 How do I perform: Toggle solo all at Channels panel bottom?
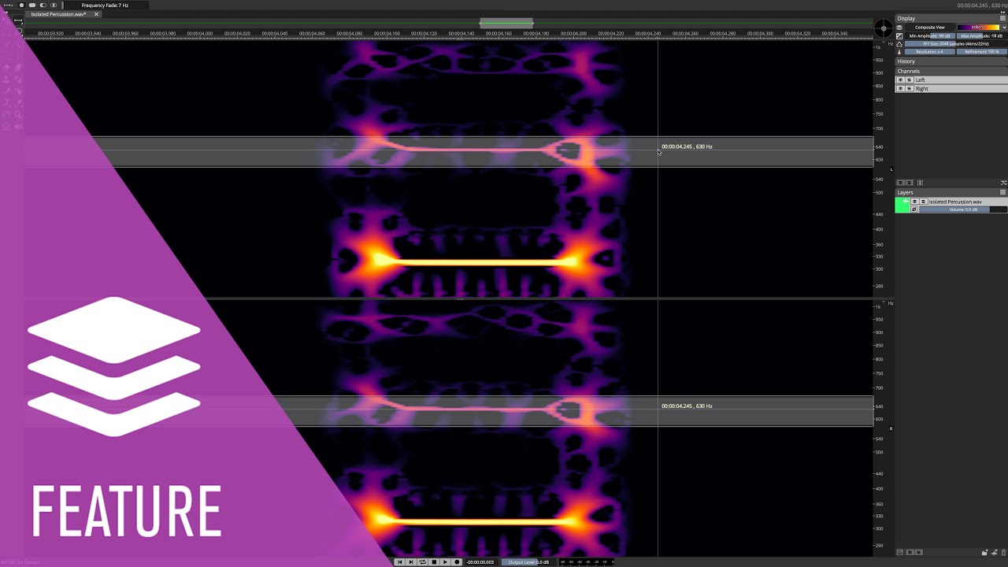pos(910,183)
